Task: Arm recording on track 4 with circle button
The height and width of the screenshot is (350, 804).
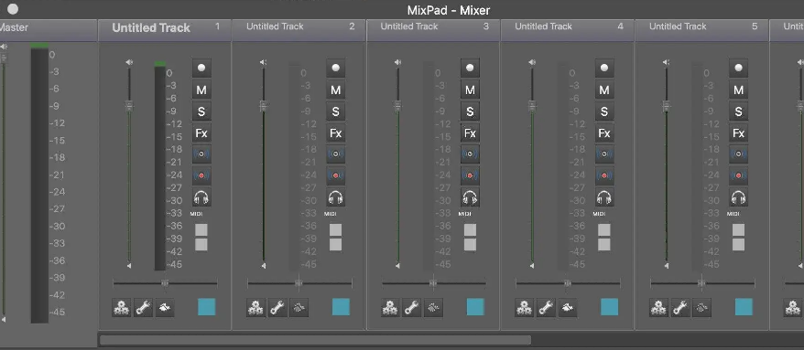Action: coord(604,68)
